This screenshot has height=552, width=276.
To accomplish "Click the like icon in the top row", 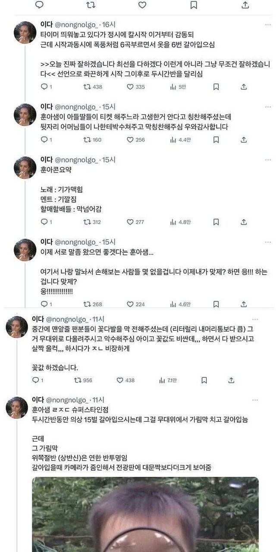I will tap(142, 5).
